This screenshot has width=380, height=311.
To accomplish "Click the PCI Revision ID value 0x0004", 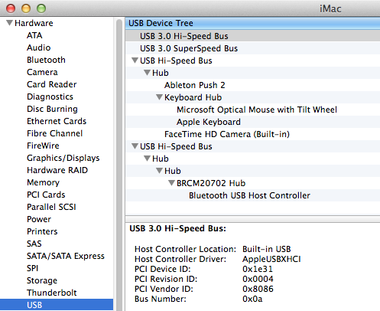I will [x=258, y=279].
